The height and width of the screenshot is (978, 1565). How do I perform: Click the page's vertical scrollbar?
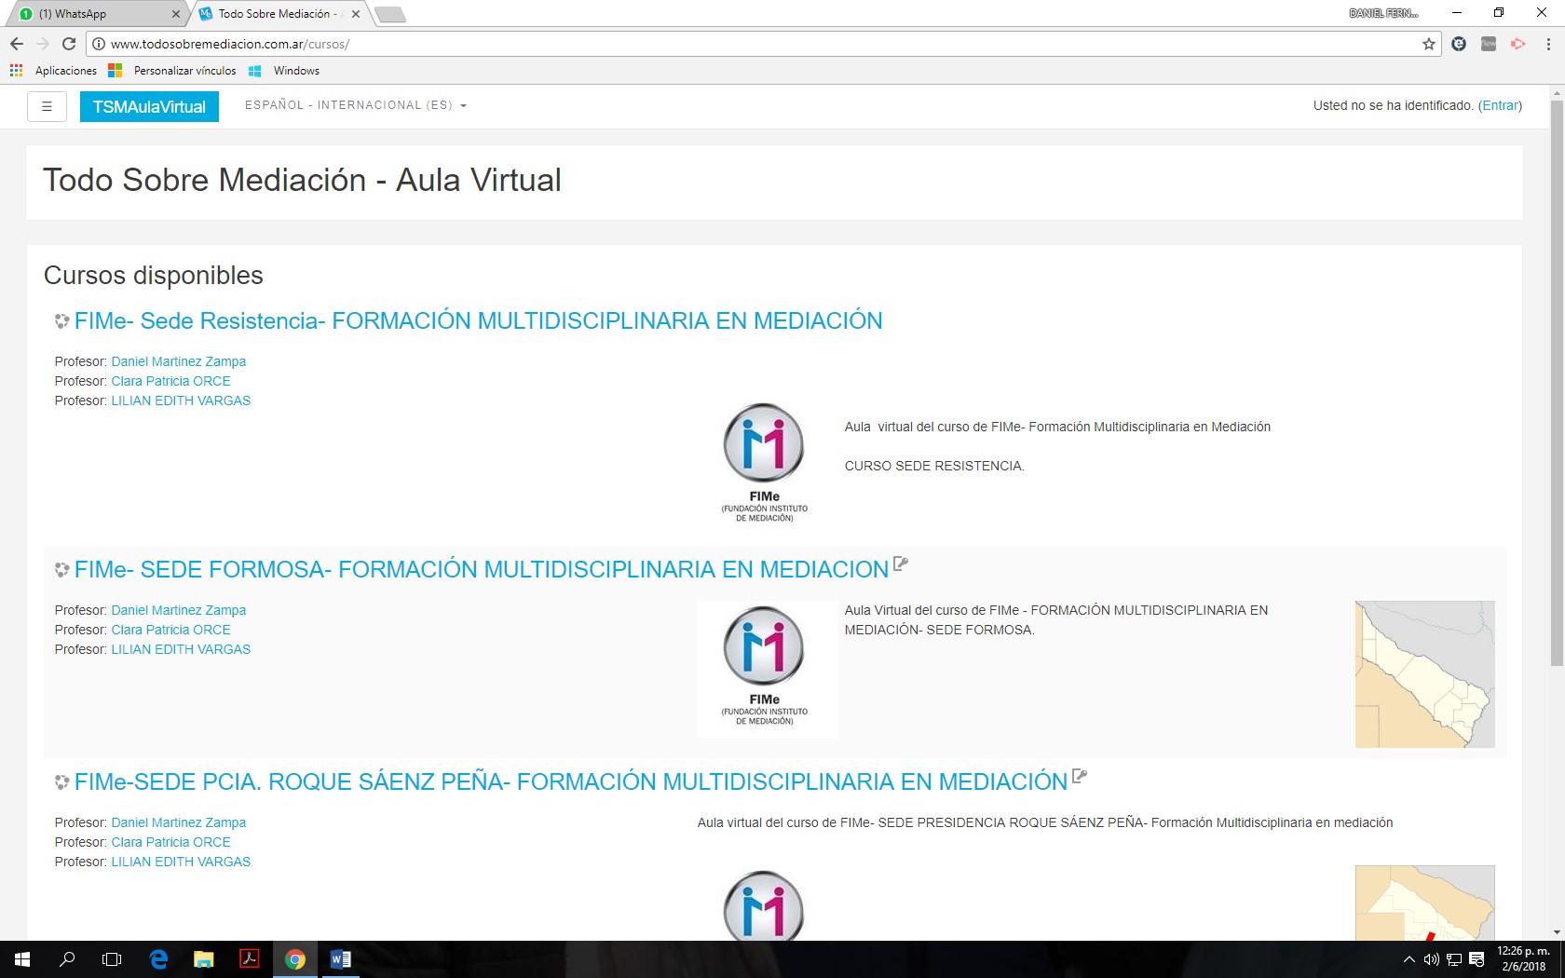click(1557, 382)
